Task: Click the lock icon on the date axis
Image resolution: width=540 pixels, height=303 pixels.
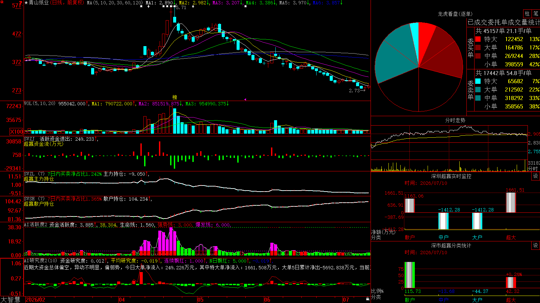Action: coord(368,299)
